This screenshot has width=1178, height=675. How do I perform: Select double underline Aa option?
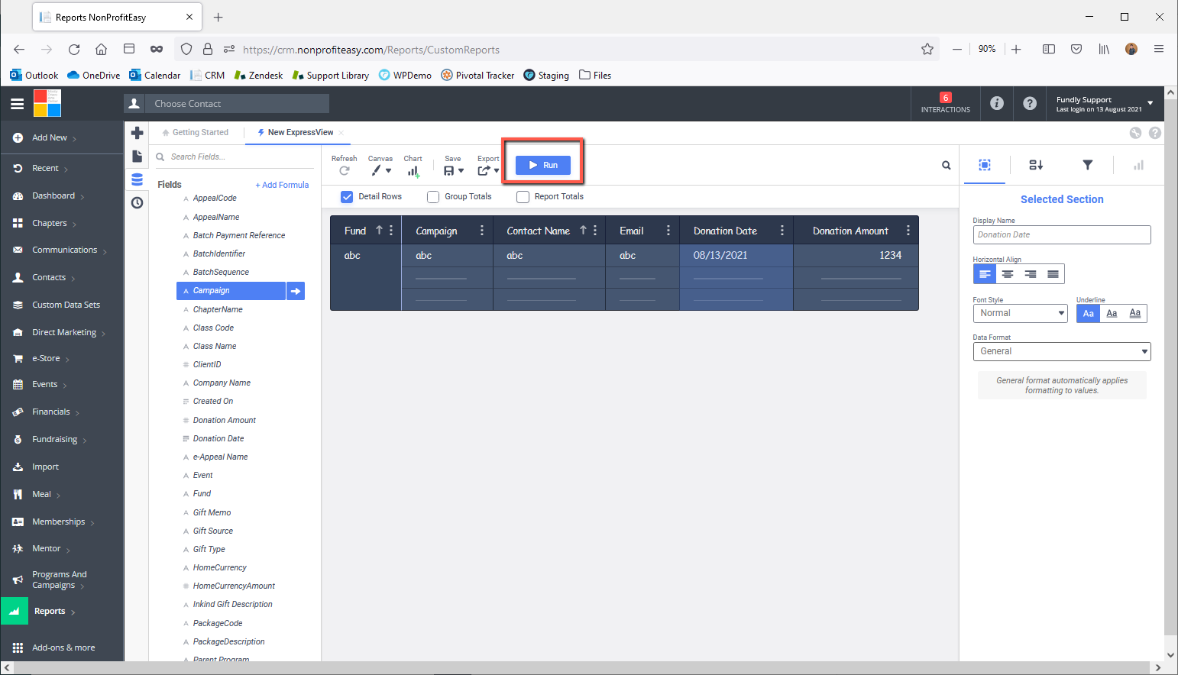1135,313
